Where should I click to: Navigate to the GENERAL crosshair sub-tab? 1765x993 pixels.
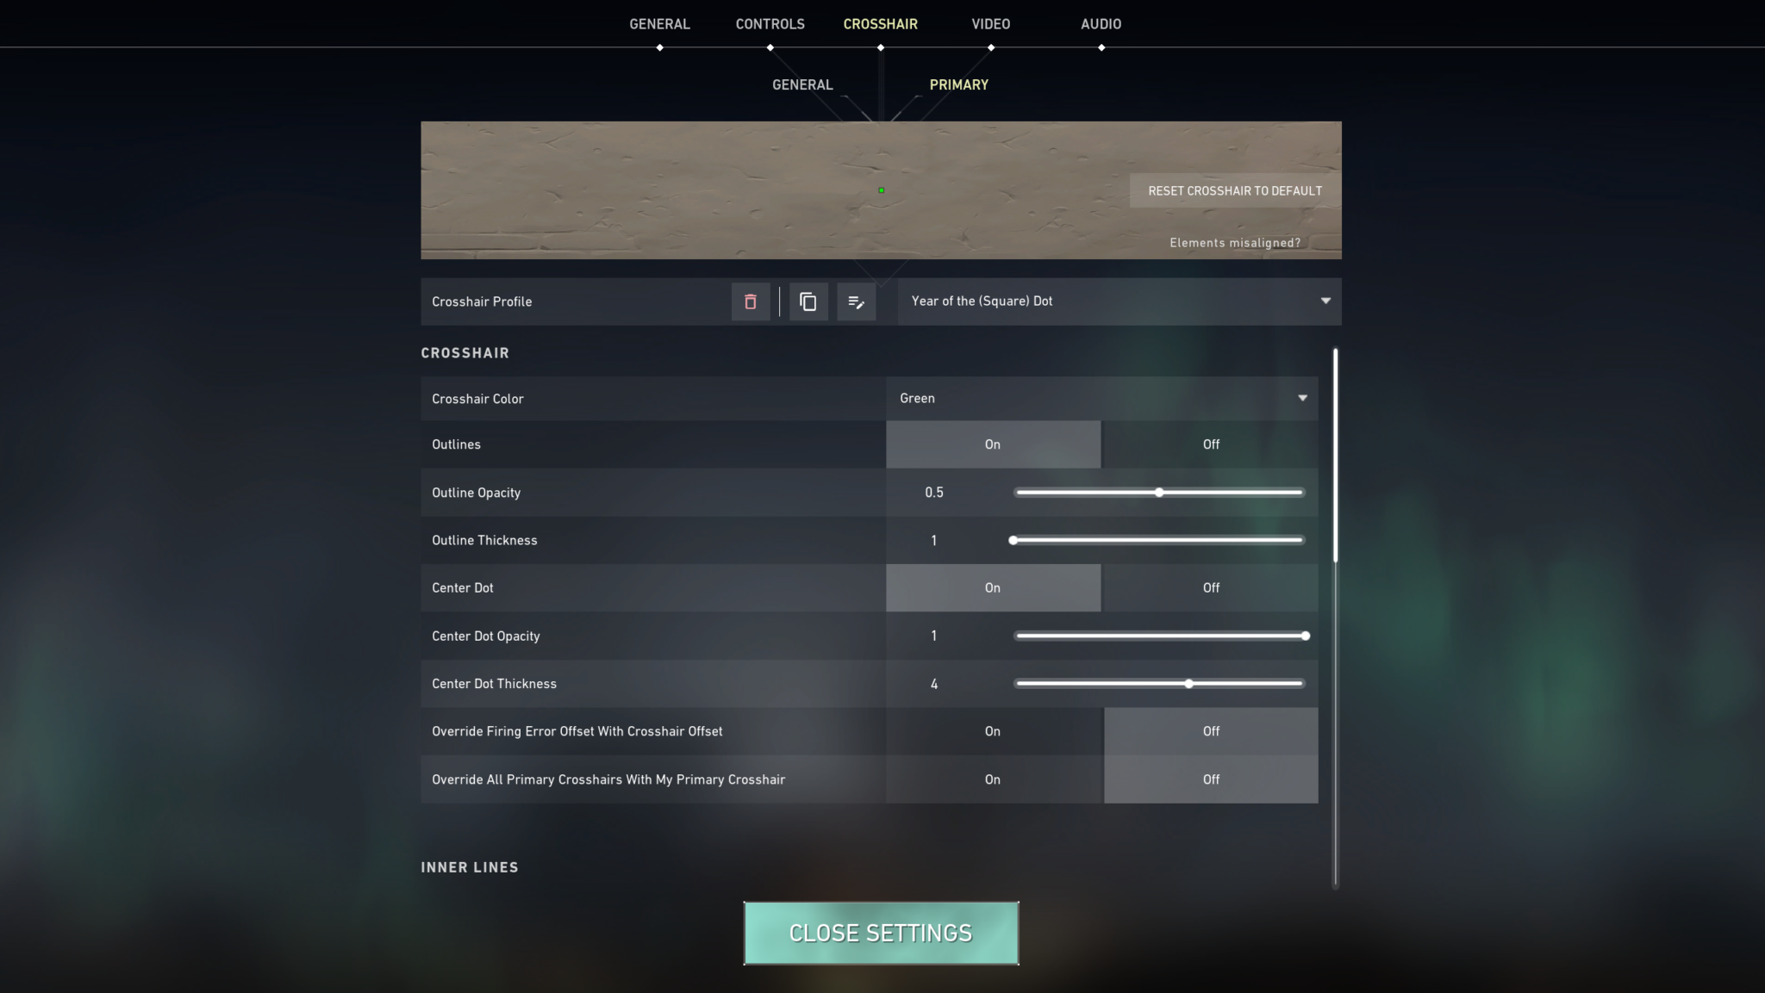click(x=802, y=84)
